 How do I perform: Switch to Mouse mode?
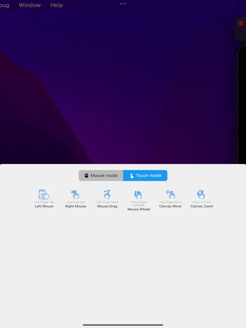pos(101,176)
